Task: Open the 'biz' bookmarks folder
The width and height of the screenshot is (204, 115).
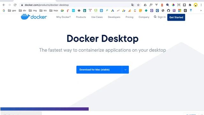Action: [43, 11]
